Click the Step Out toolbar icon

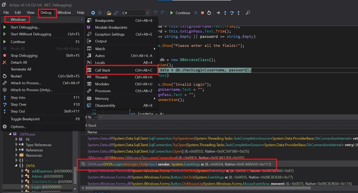tap(238, 13)
